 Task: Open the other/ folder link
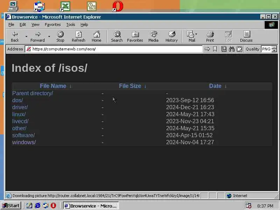click(19, 128)
